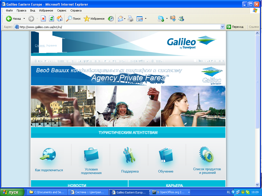Stop page loading with red X icon
This screenshot has width=262, height=196.
pyautogui.click(x=43, y=18)
